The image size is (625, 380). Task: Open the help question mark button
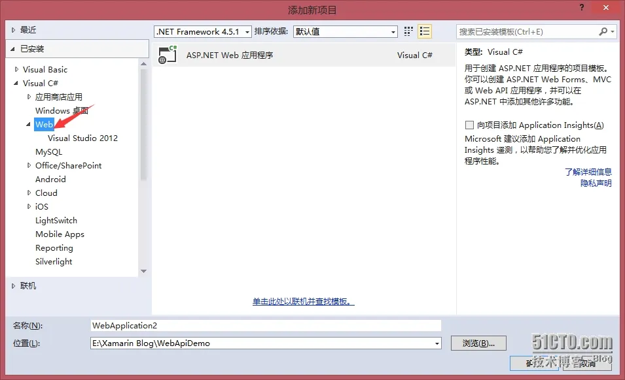[x=582, y=8]
